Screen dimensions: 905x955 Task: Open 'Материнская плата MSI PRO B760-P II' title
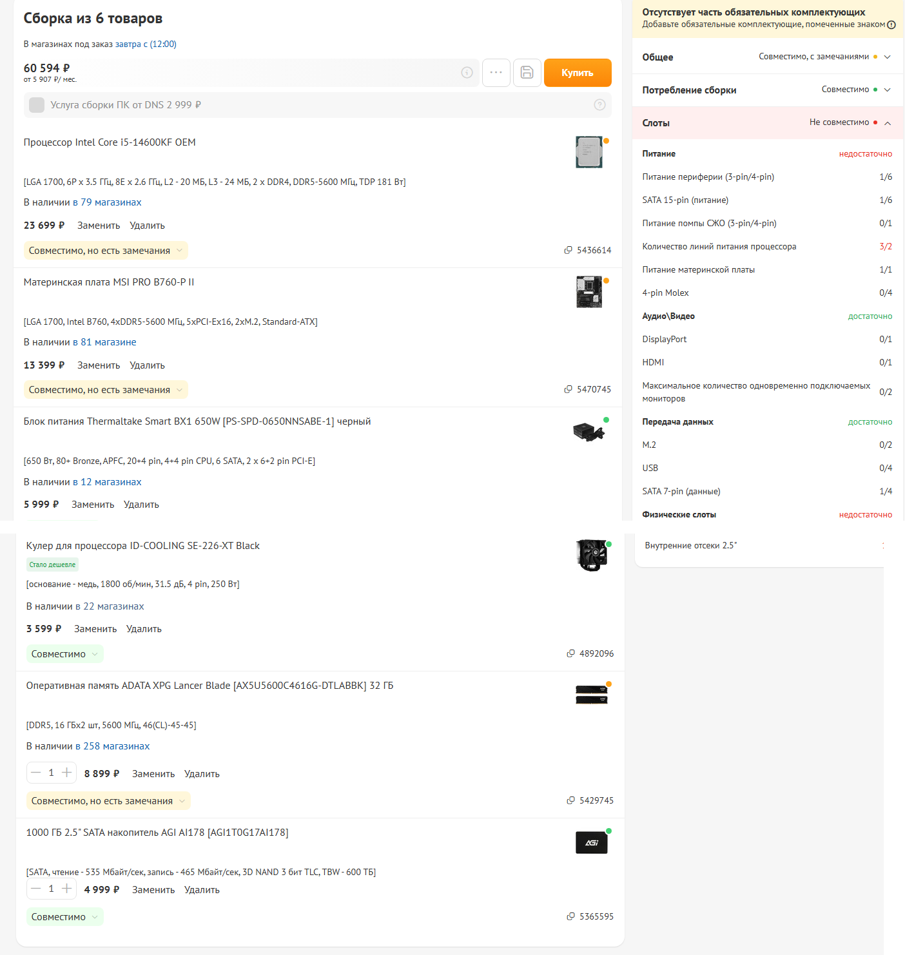point(109,282)
